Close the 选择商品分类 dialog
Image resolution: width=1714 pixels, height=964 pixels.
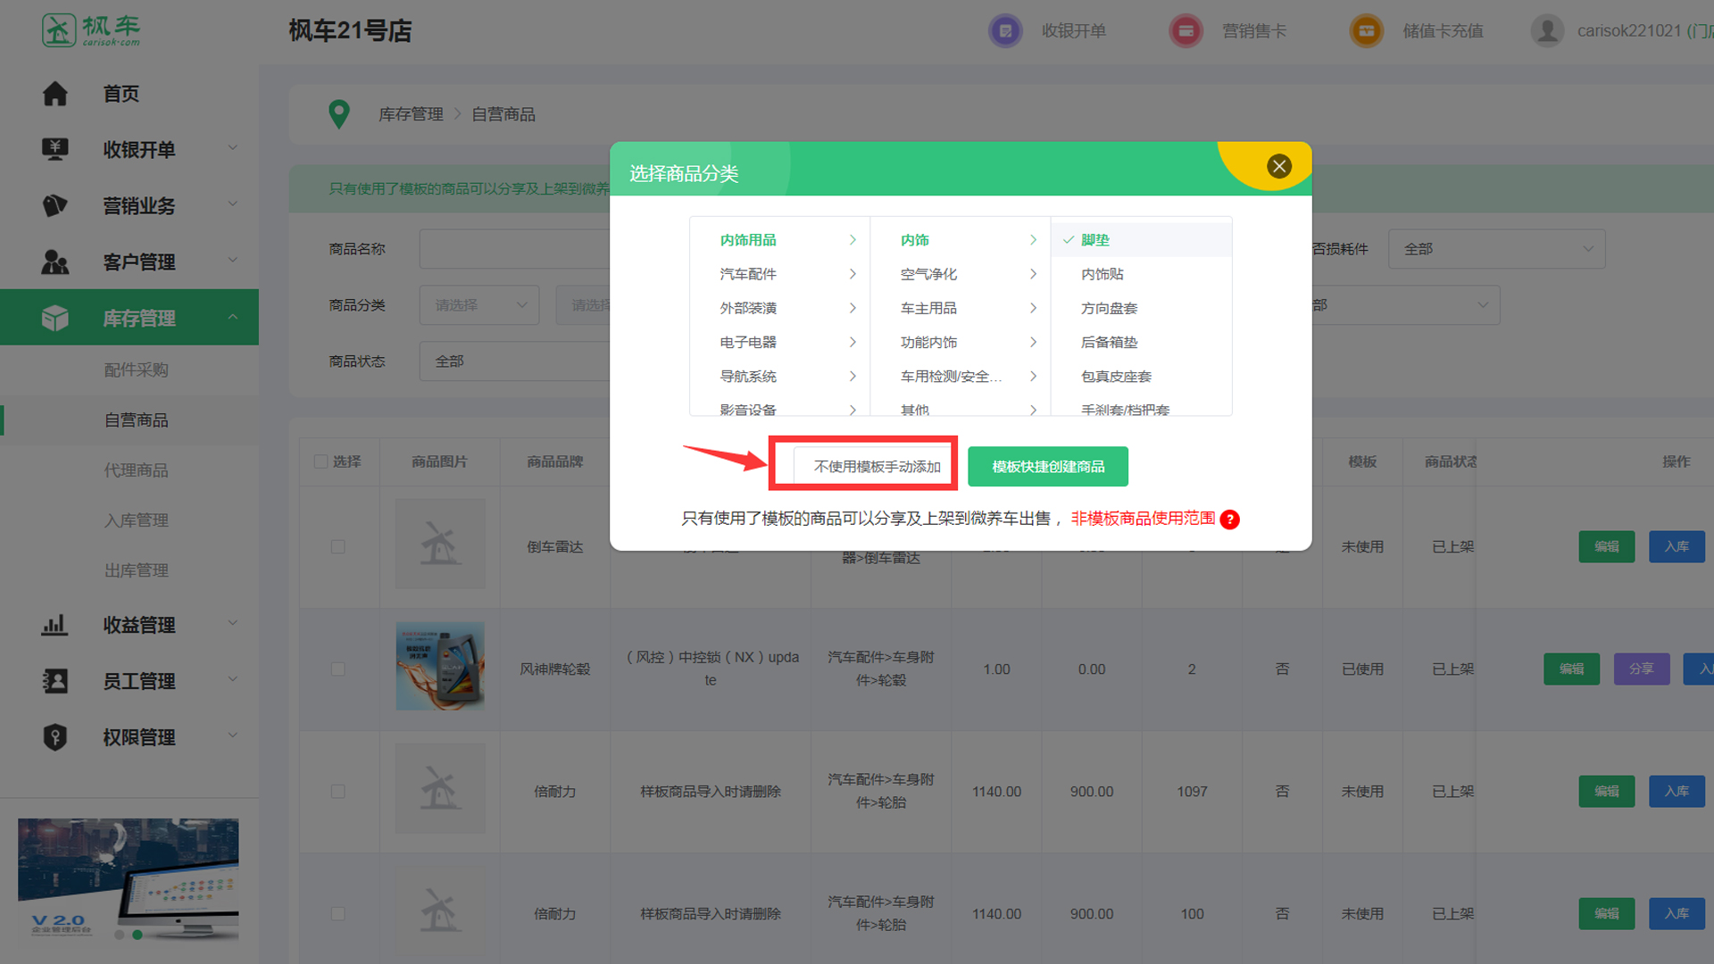(x=1278, y=166)
